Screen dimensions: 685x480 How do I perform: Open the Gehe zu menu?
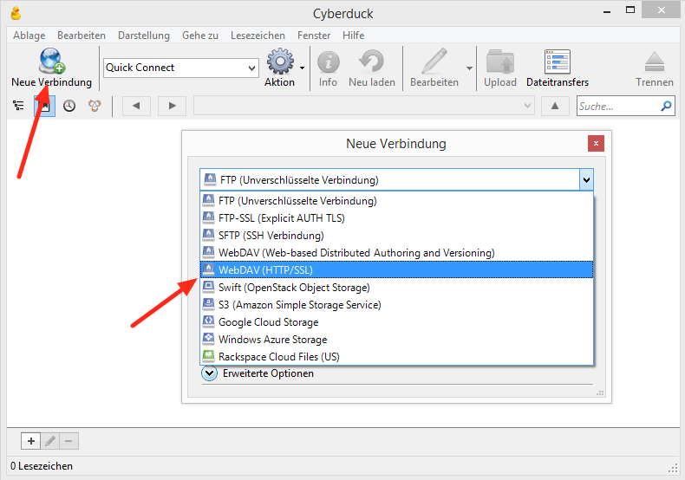tap(200, 36)
